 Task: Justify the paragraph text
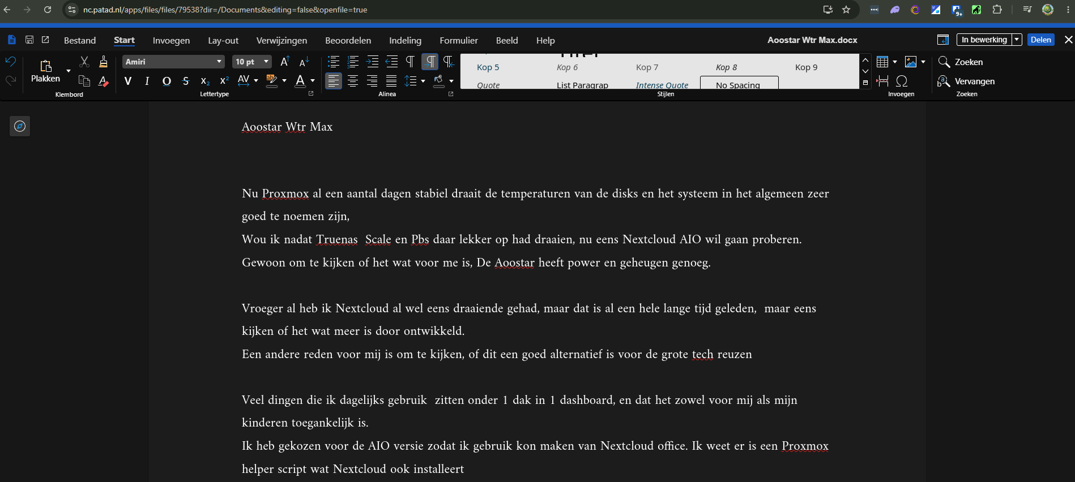[391, 81]
